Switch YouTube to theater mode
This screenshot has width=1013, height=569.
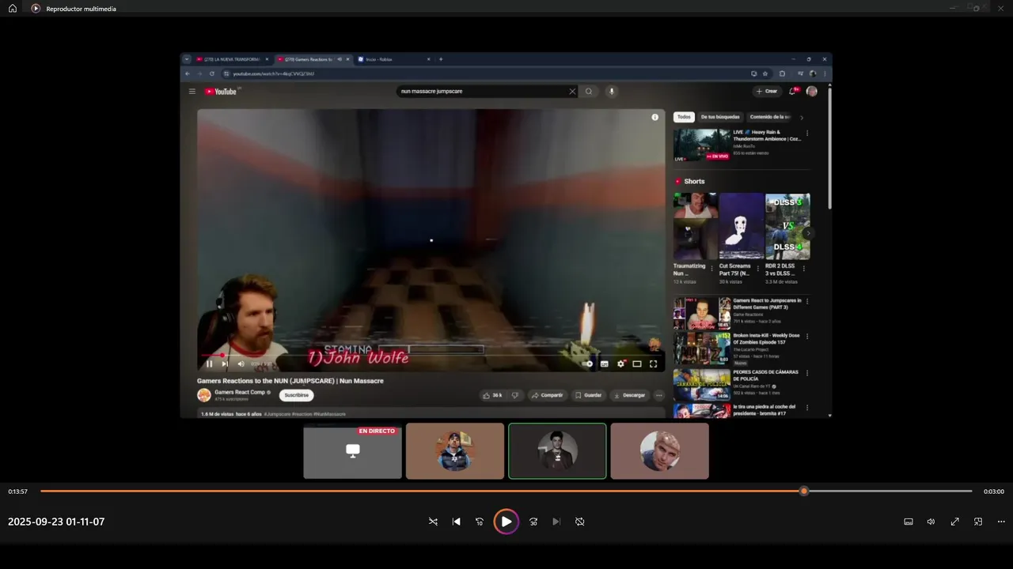636,364
